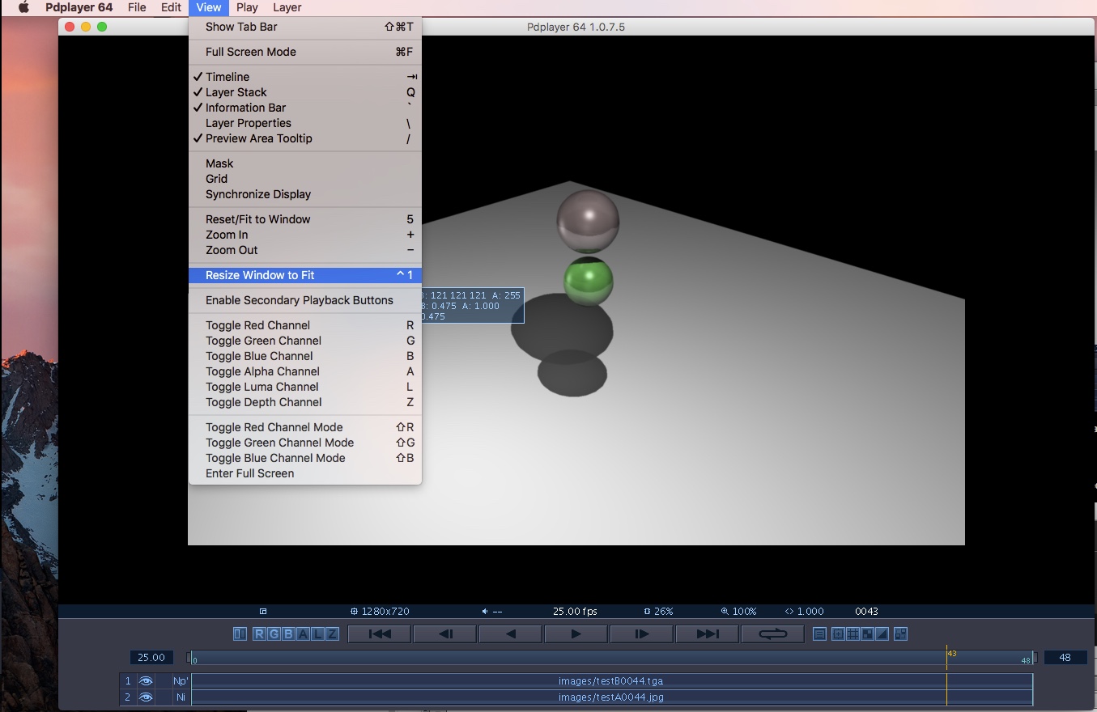Choose Toggle Depth Channel menu item
The width and height of the screenshot is (1097, 712).
click(x=305, y=402)
